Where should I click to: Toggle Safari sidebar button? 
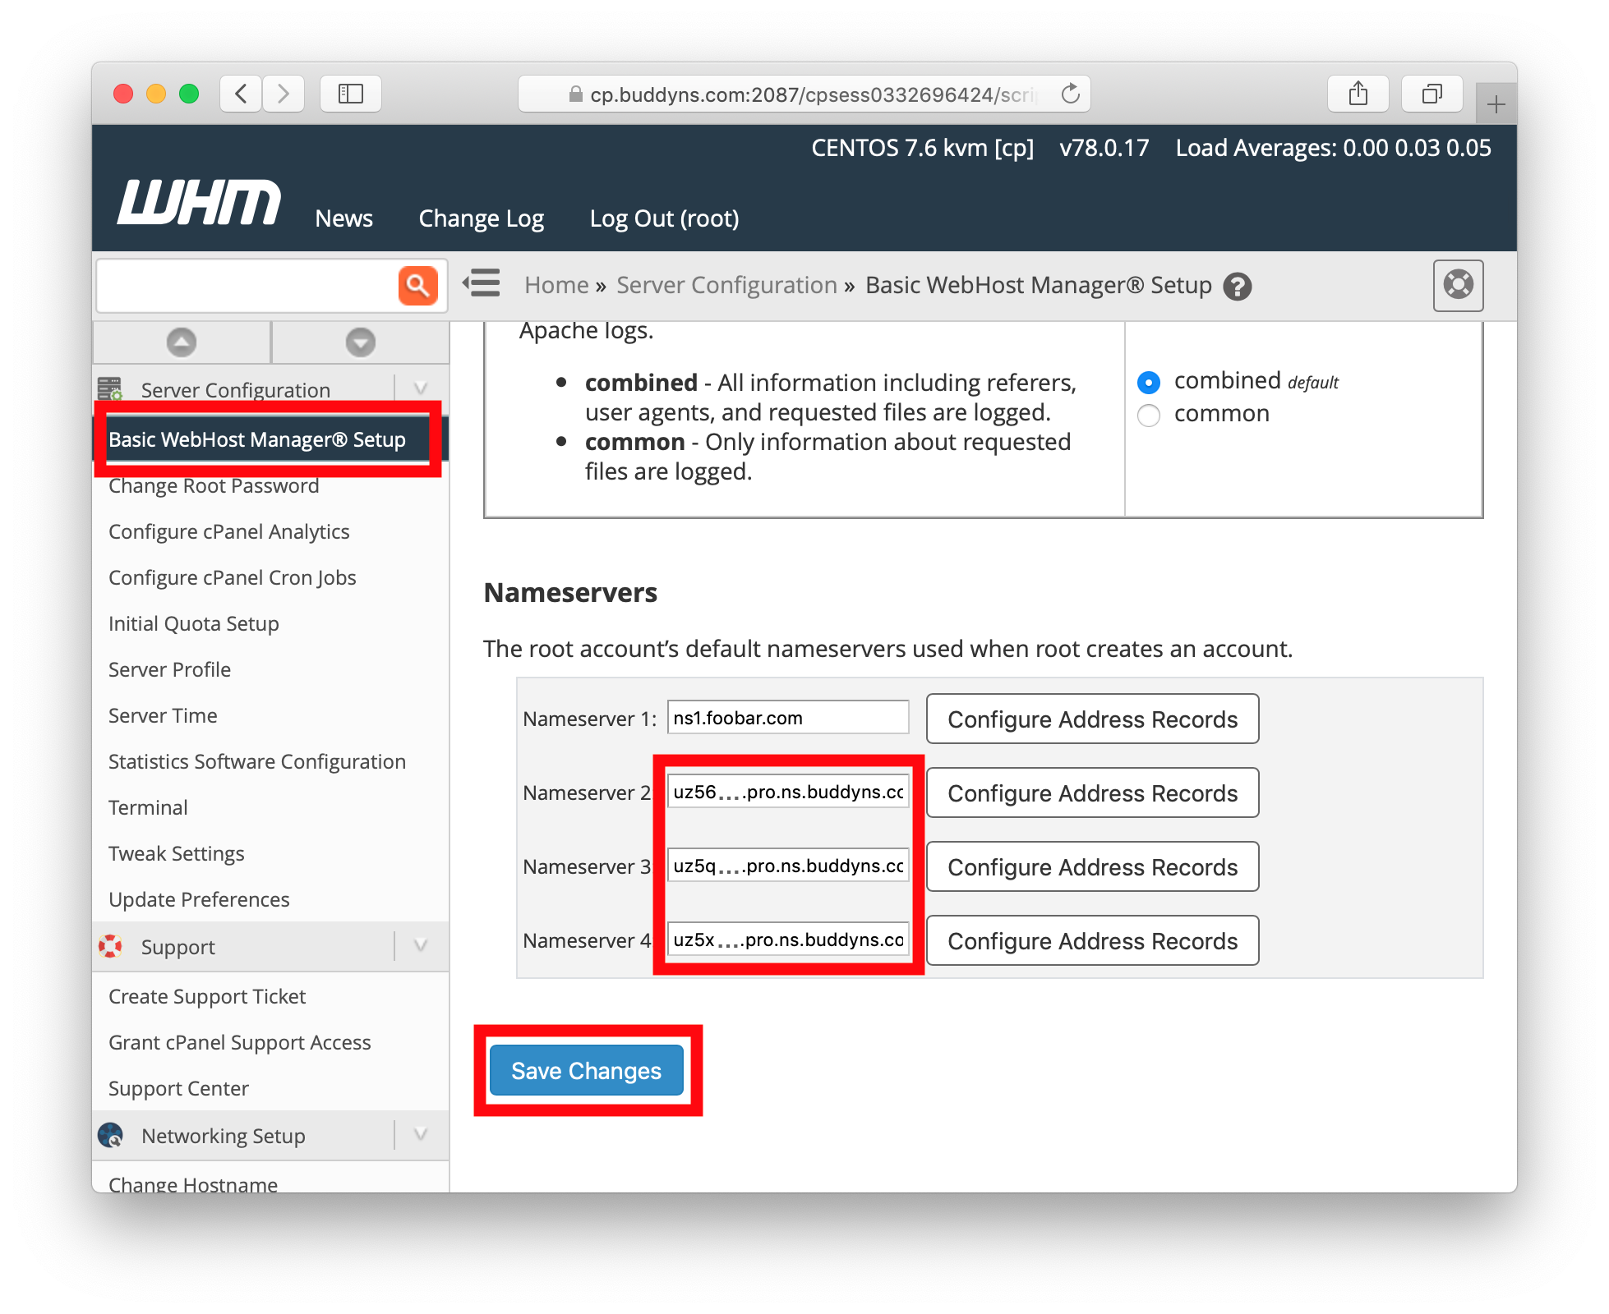[x=351, y=94]
